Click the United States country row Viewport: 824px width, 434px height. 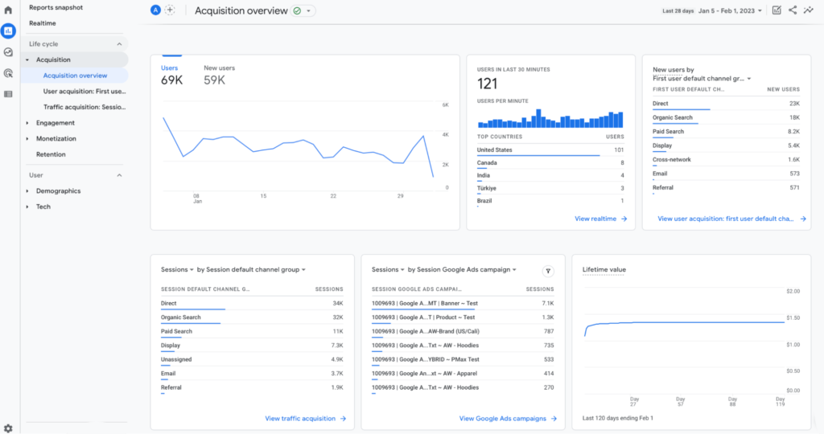[550, 150]
